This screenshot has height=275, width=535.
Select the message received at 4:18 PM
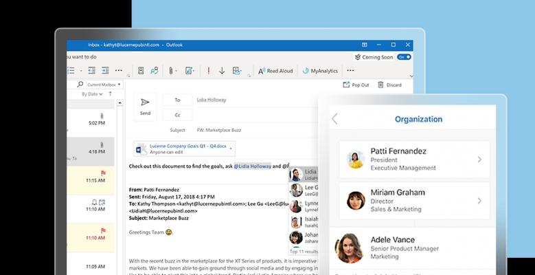[91, 151]
